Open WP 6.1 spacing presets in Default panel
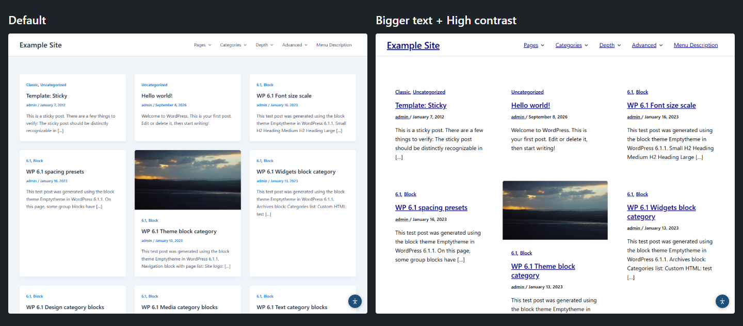This screenshot has height=326, width=743. pos(55,172)
